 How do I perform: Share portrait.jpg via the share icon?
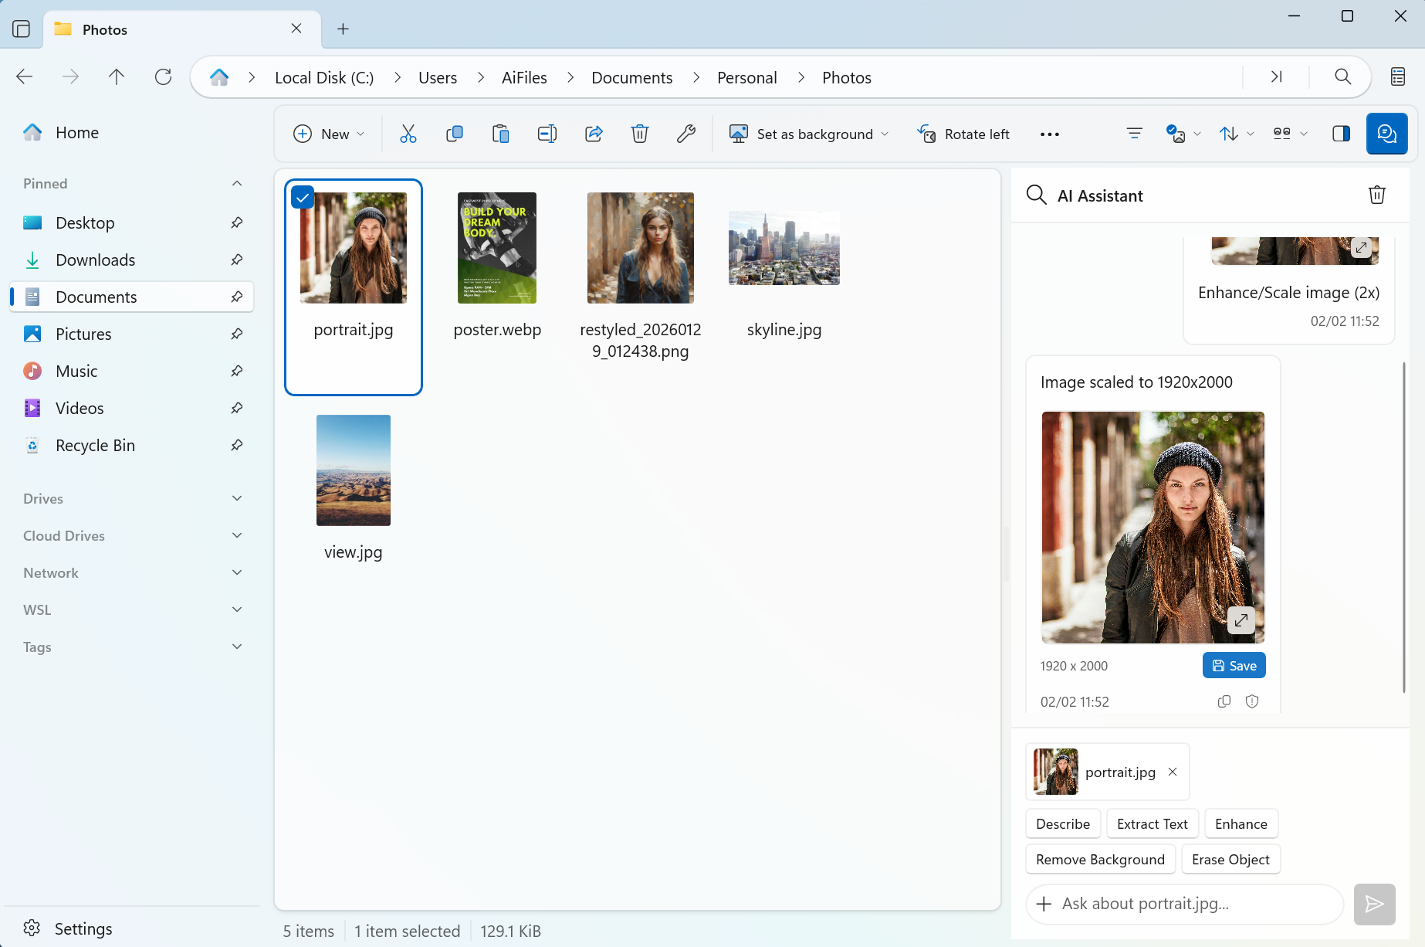point(593,133)
